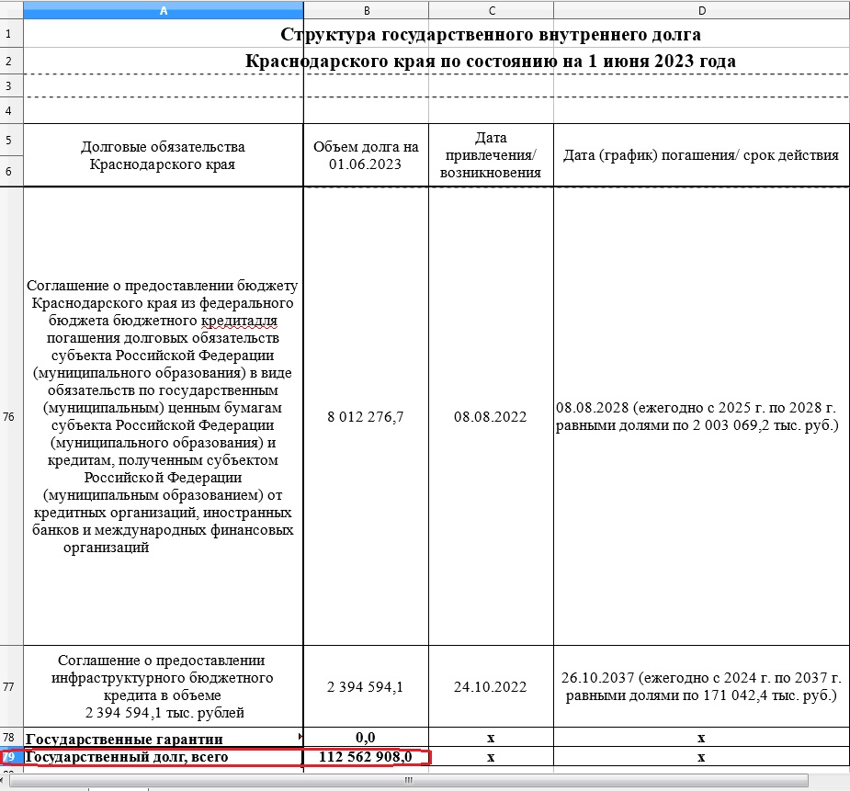The image size is (850, 791).
Task: Click header cell 'Дата привлечения/ возникновения'
Action: tap(491, 155)
